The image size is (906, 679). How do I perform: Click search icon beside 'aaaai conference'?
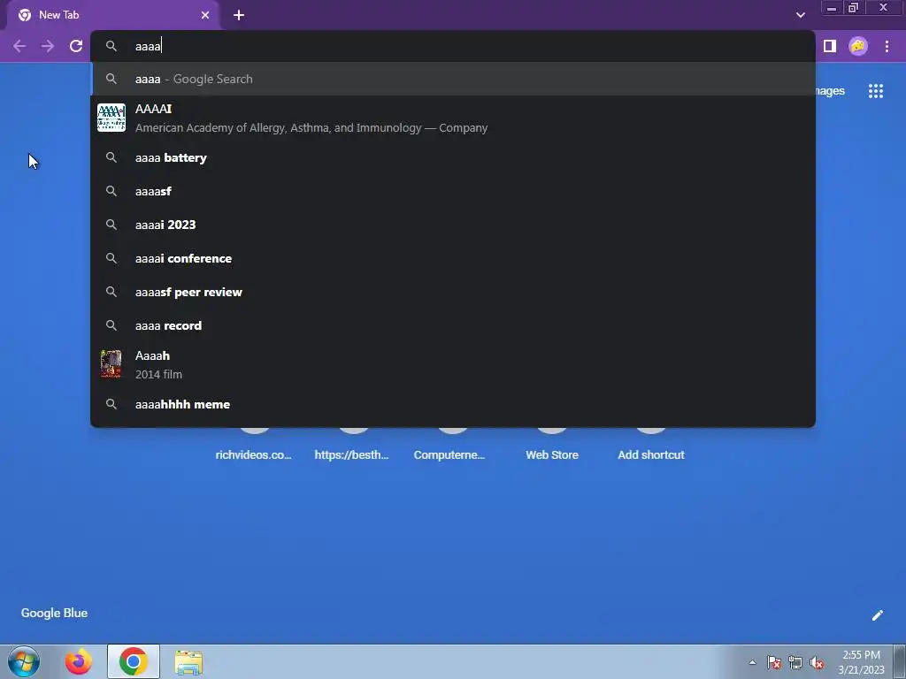[111, 258]
